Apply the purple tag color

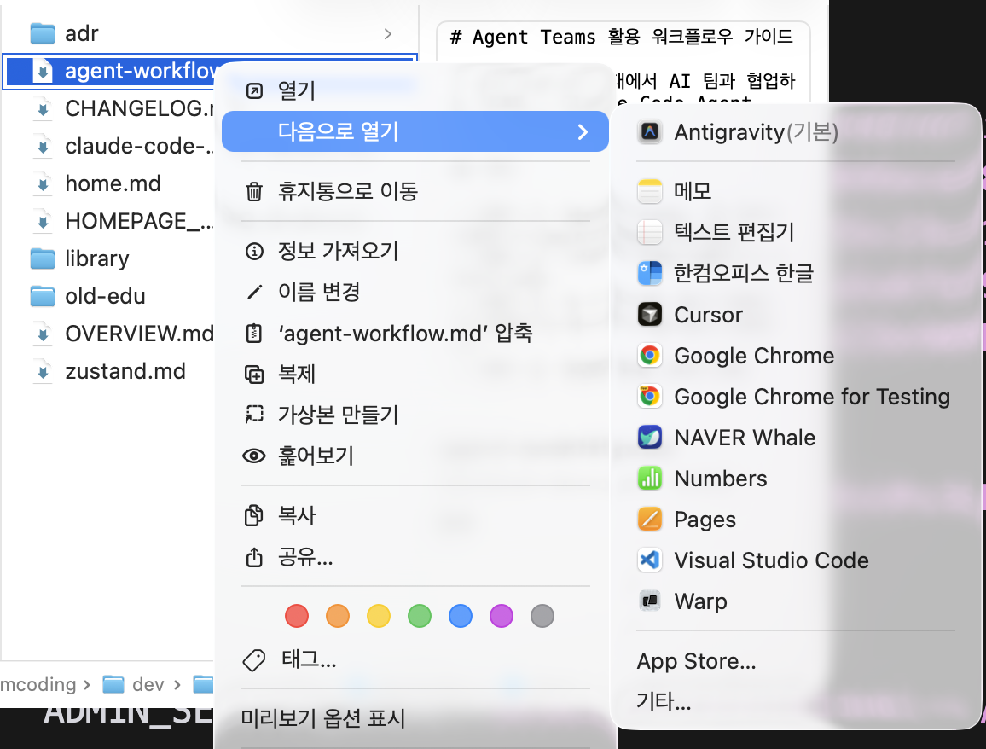coord(502,616)
